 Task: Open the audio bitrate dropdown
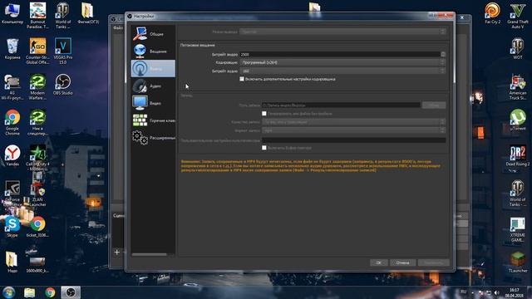pos(342,71)
